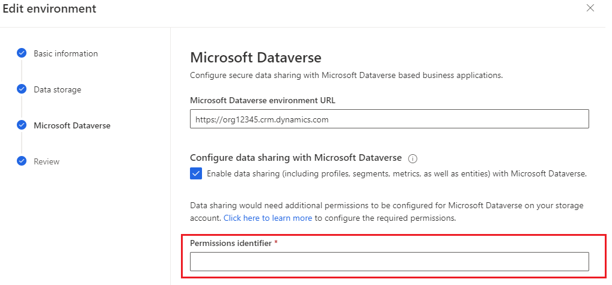Image resolution: width=612 pixels, height=285 pixels.
Task: Focus the Permissions identifier text box
Action: click(389, 262)
